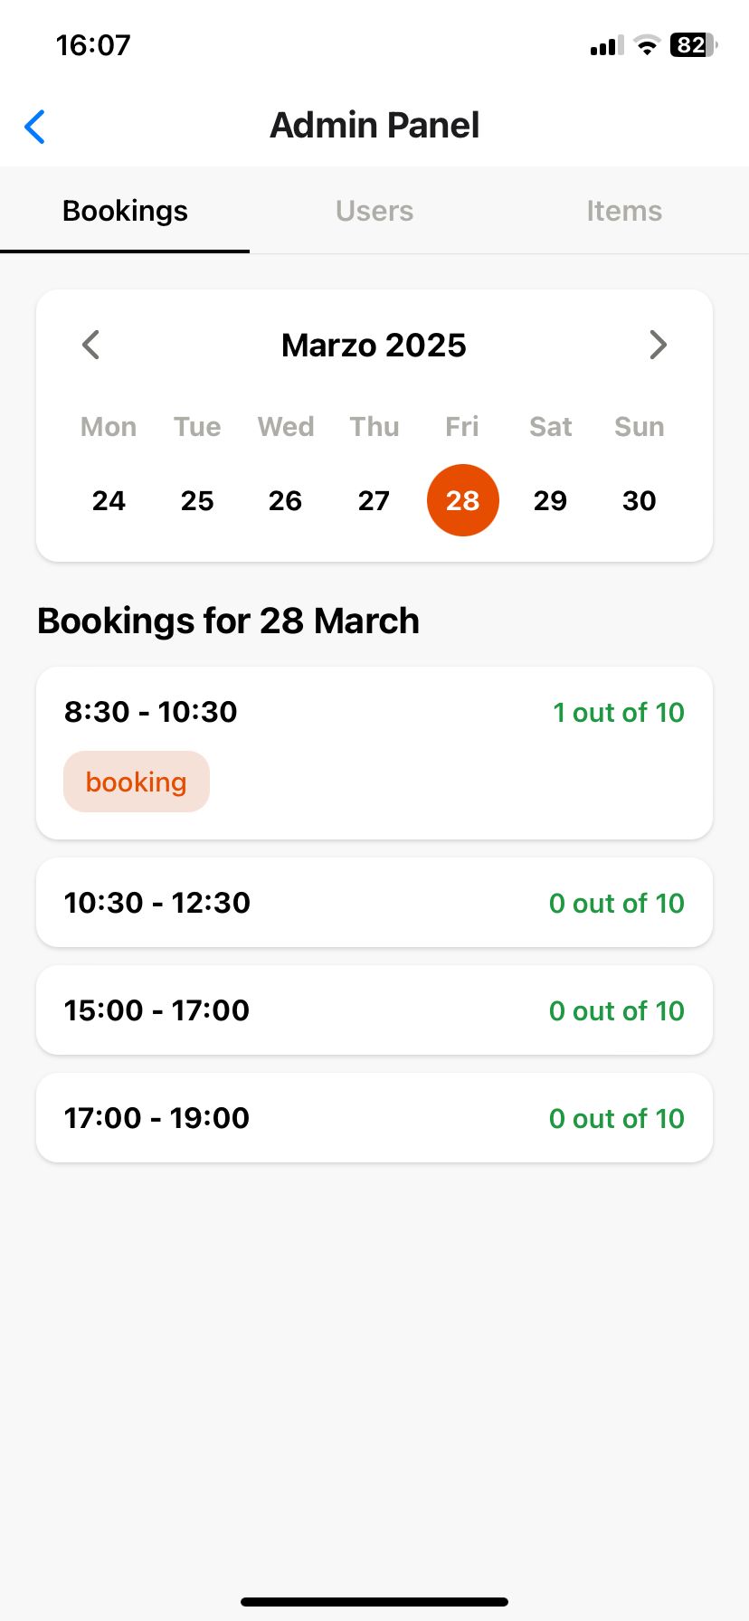This screenshot has width=749, height=1621.
Task: Open the Items tab
Action: 624,212
